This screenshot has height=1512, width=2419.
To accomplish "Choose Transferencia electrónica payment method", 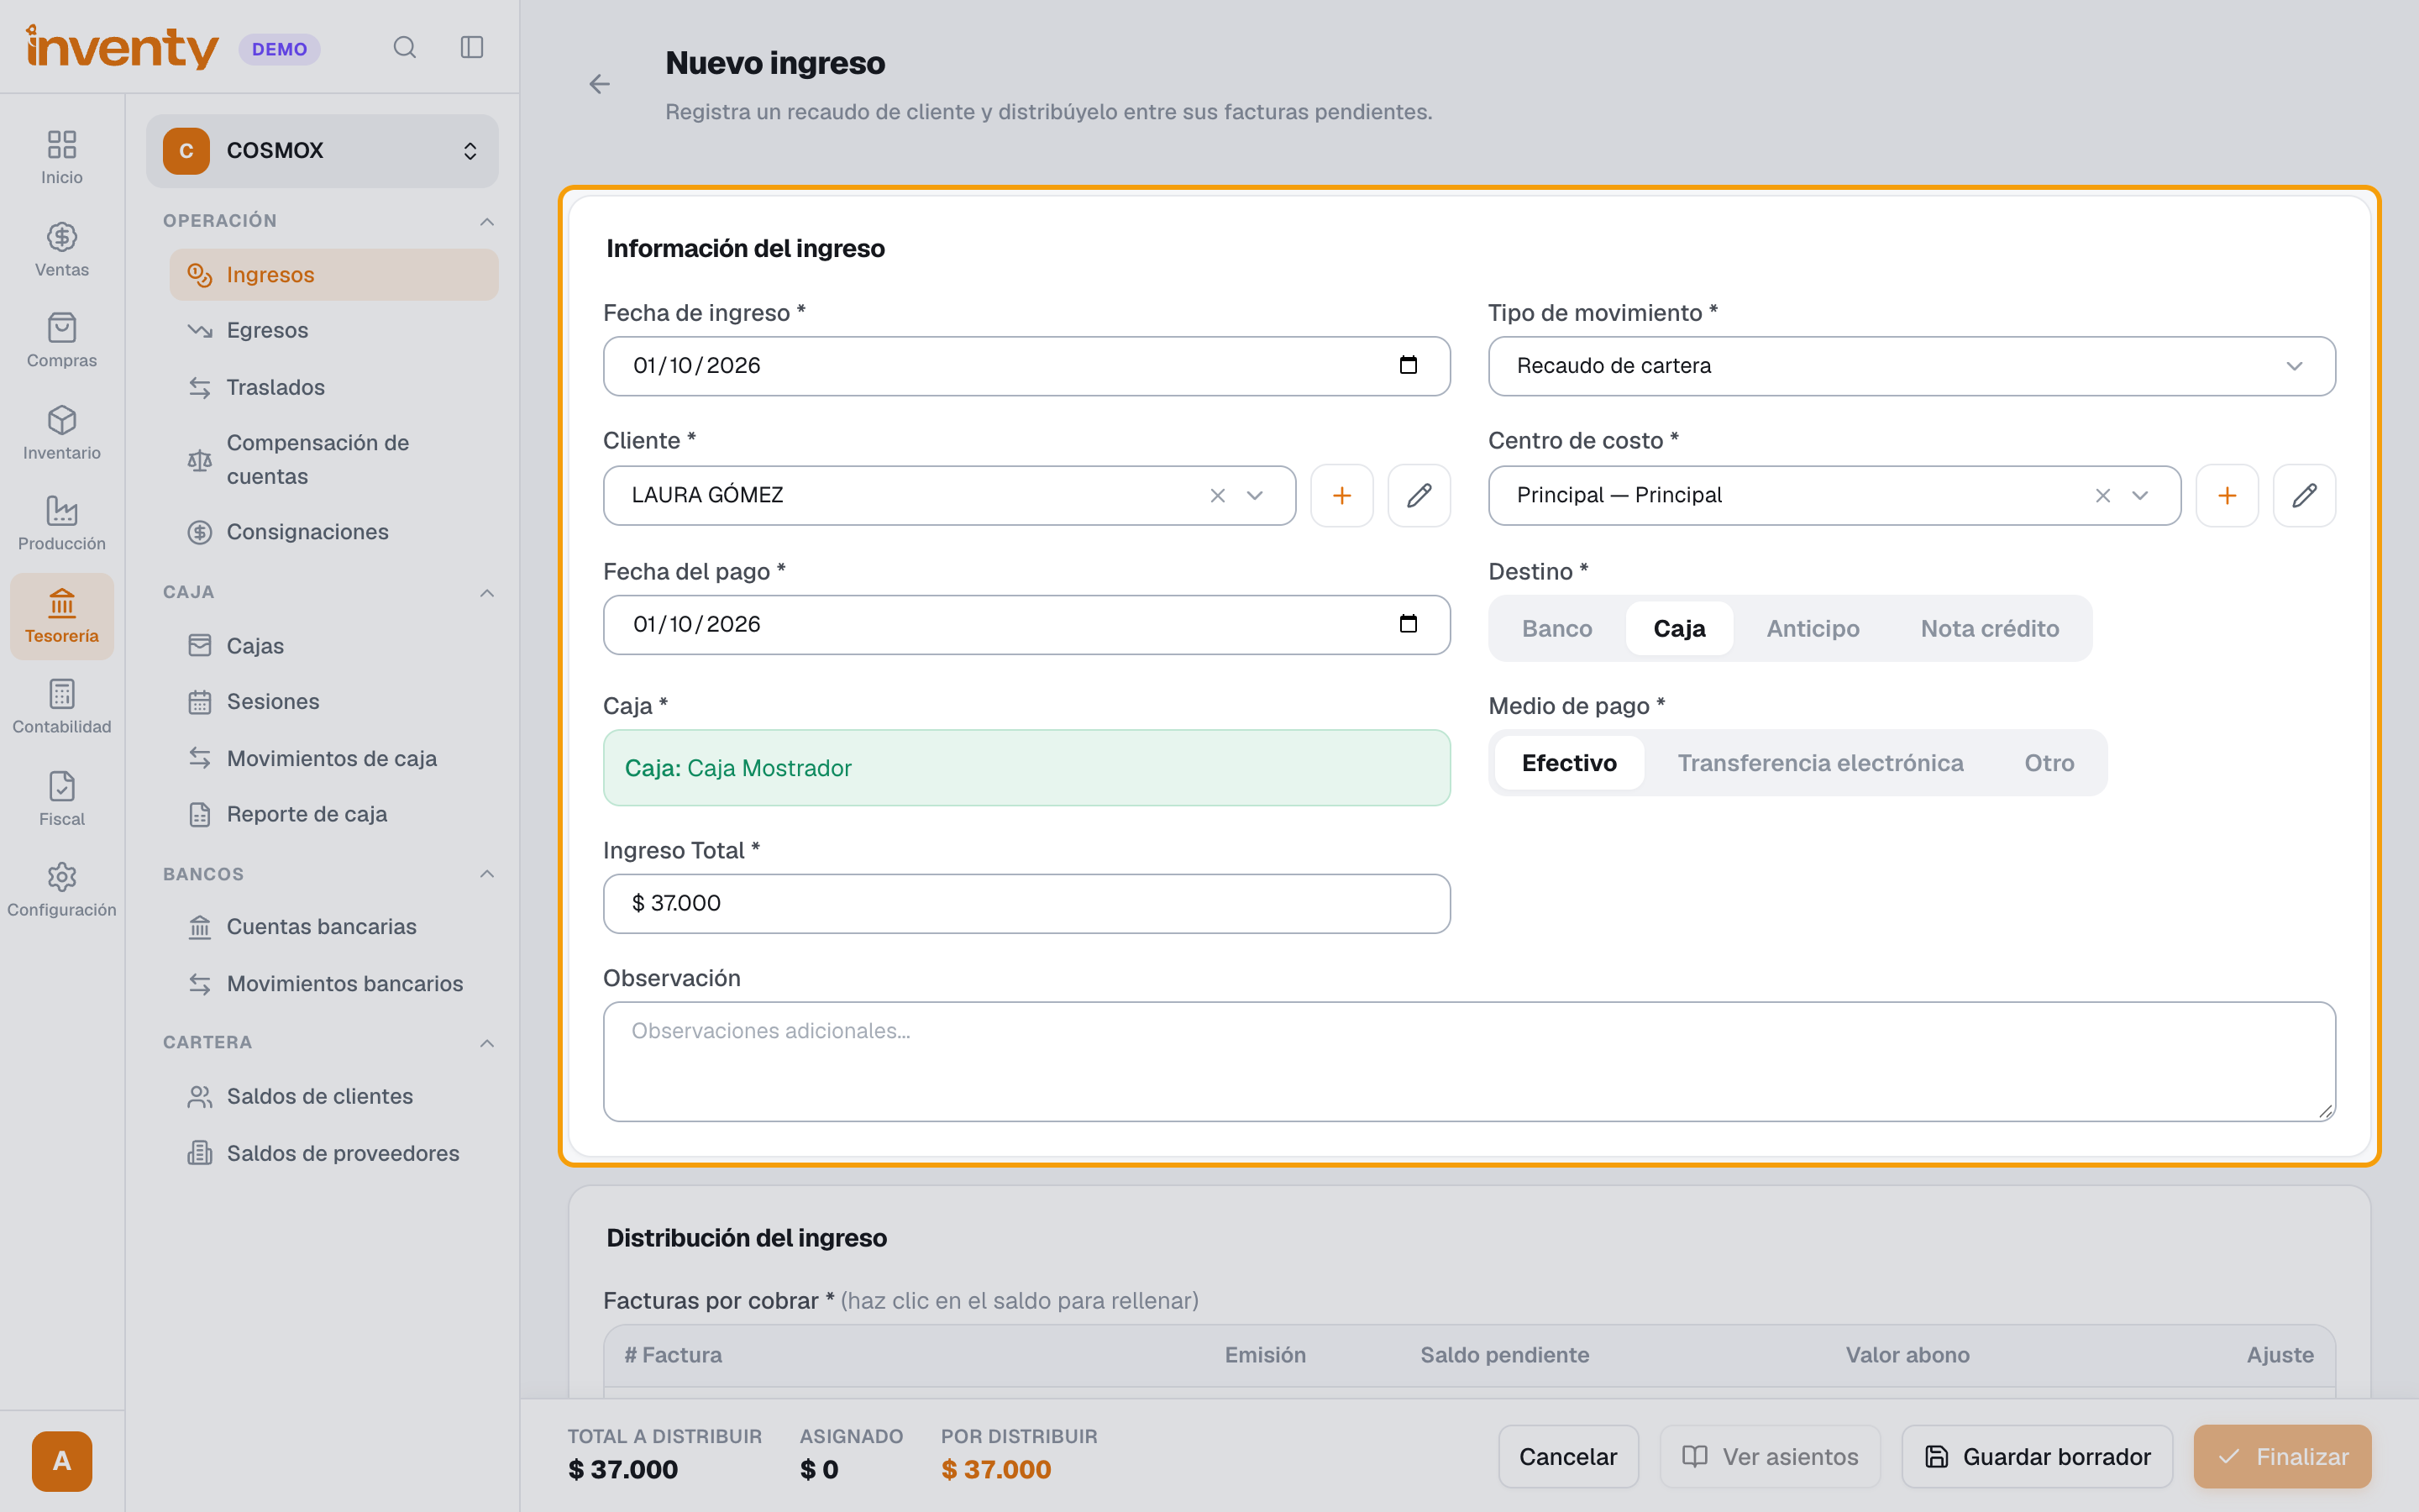I will (1820, 763).
